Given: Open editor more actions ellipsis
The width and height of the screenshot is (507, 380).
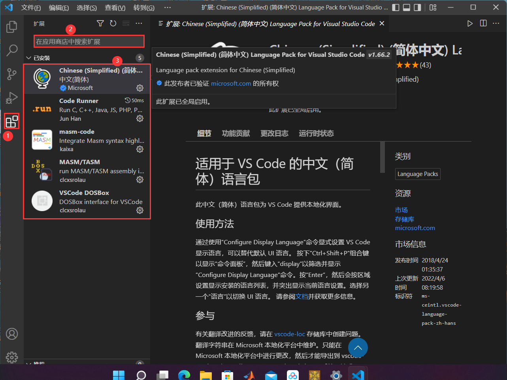Looking at the screenshot, I should coord(496,24).
